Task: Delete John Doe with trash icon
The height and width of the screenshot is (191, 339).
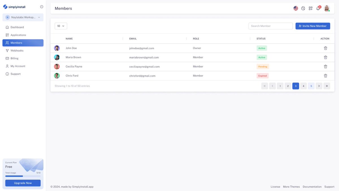Action: pyautogui.click(x=325, y=48)
